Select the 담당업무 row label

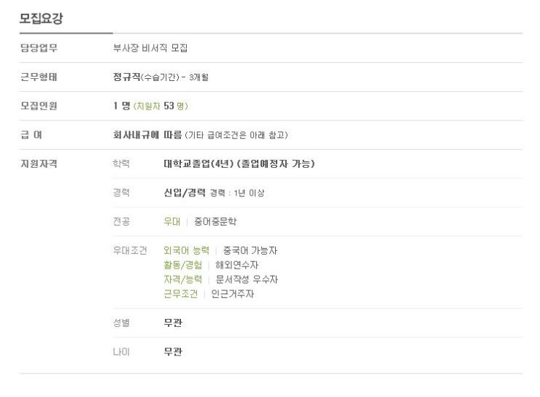(x=39, y=48)
